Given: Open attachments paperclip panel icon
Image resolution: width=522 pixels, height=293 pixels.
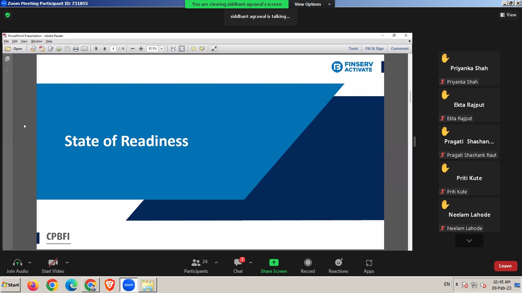Looking at the screenshot, I should [x=7, y=70].
